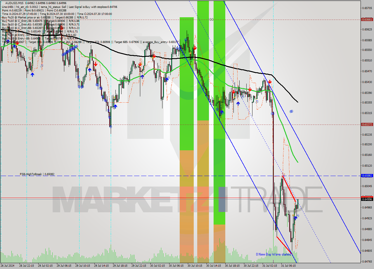This screenshot has width=374, height=269.
Task: Click the 0.65355 price scale label
Action: tap(367, 103)
